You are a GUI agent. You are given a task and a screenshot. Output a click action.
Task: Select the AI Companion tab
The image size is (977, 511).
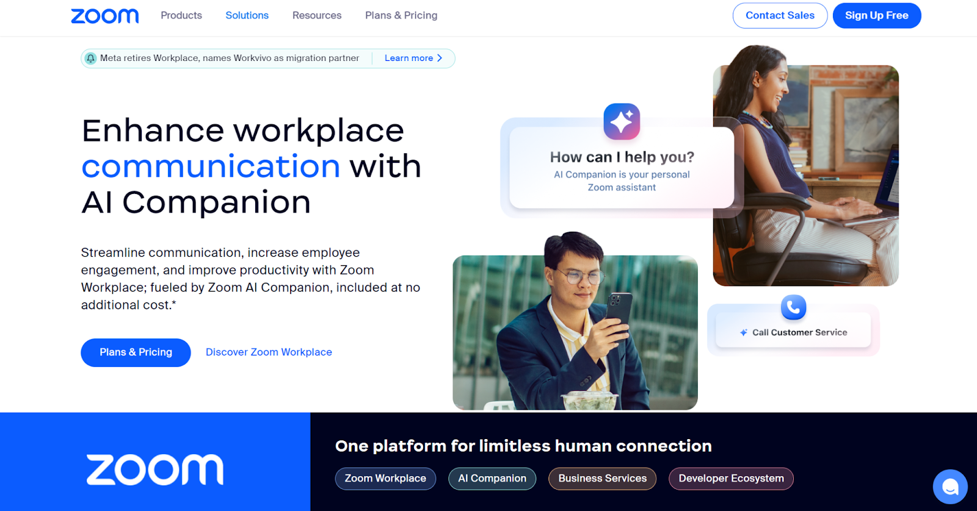click(x=492, y=479)
